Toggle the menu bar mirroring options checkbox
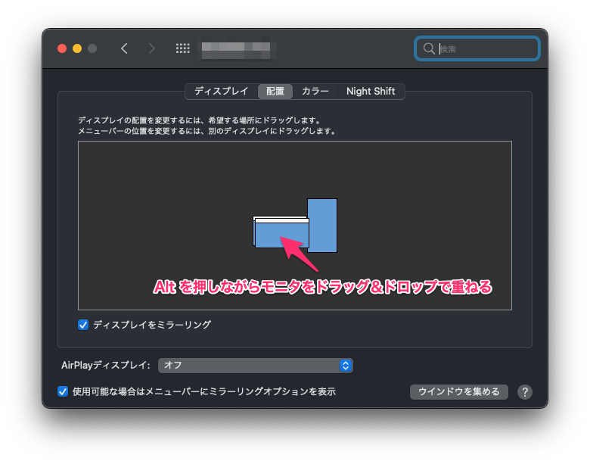This screenshot has width=590, height=464. (x=63, y=391)
